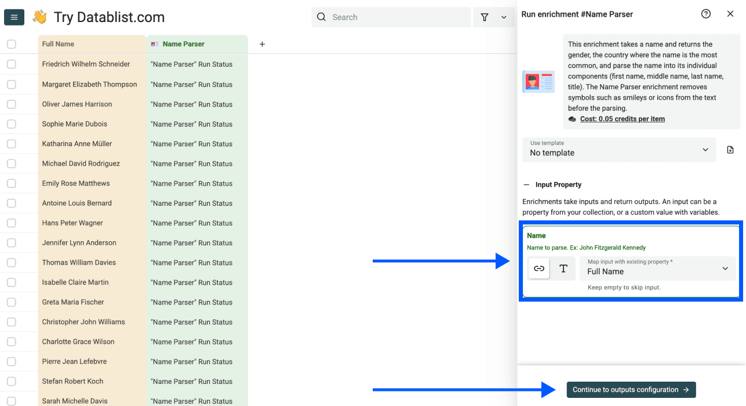Open the hamburger menu in the top left
Image resolution: width=746 pixels, height=406 pixels.
pos(14,17)
